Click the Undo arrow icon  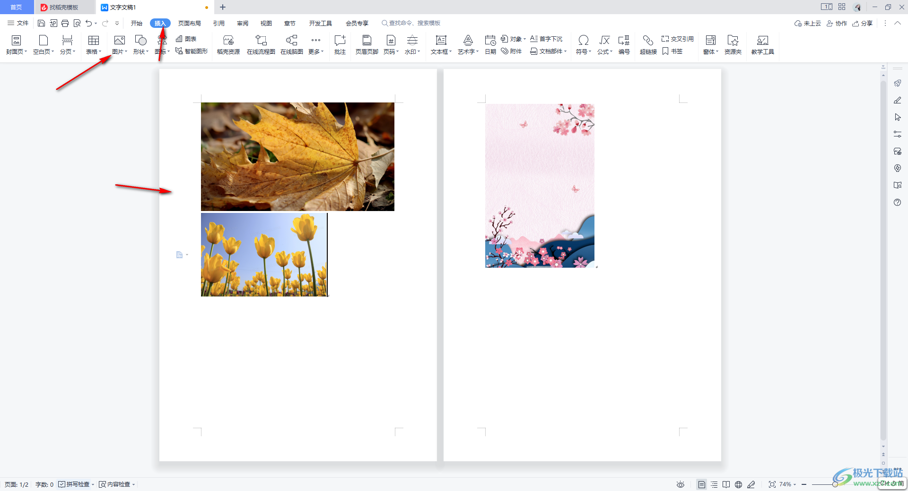click(88, 23)
